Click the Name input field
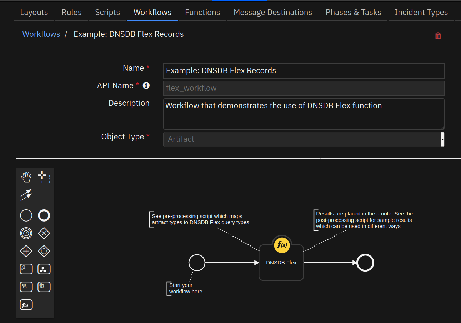461x323 pixels. tap(304, 71)
